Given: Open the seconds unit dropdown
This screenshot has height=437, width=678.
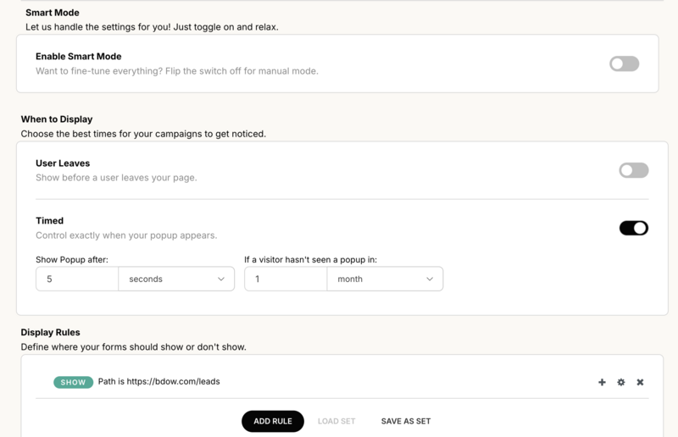Looking at the screenshot, I should click(x=175, y=279).
